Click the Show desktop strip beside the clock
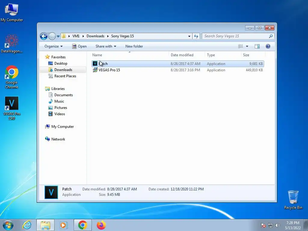308x231 pixels. [x=306, y=225]
